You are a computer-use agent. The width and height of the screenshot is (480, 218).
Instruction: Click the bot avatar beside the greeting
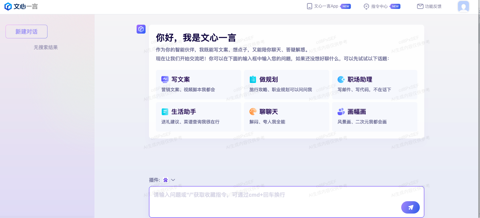tap(141, 29)
